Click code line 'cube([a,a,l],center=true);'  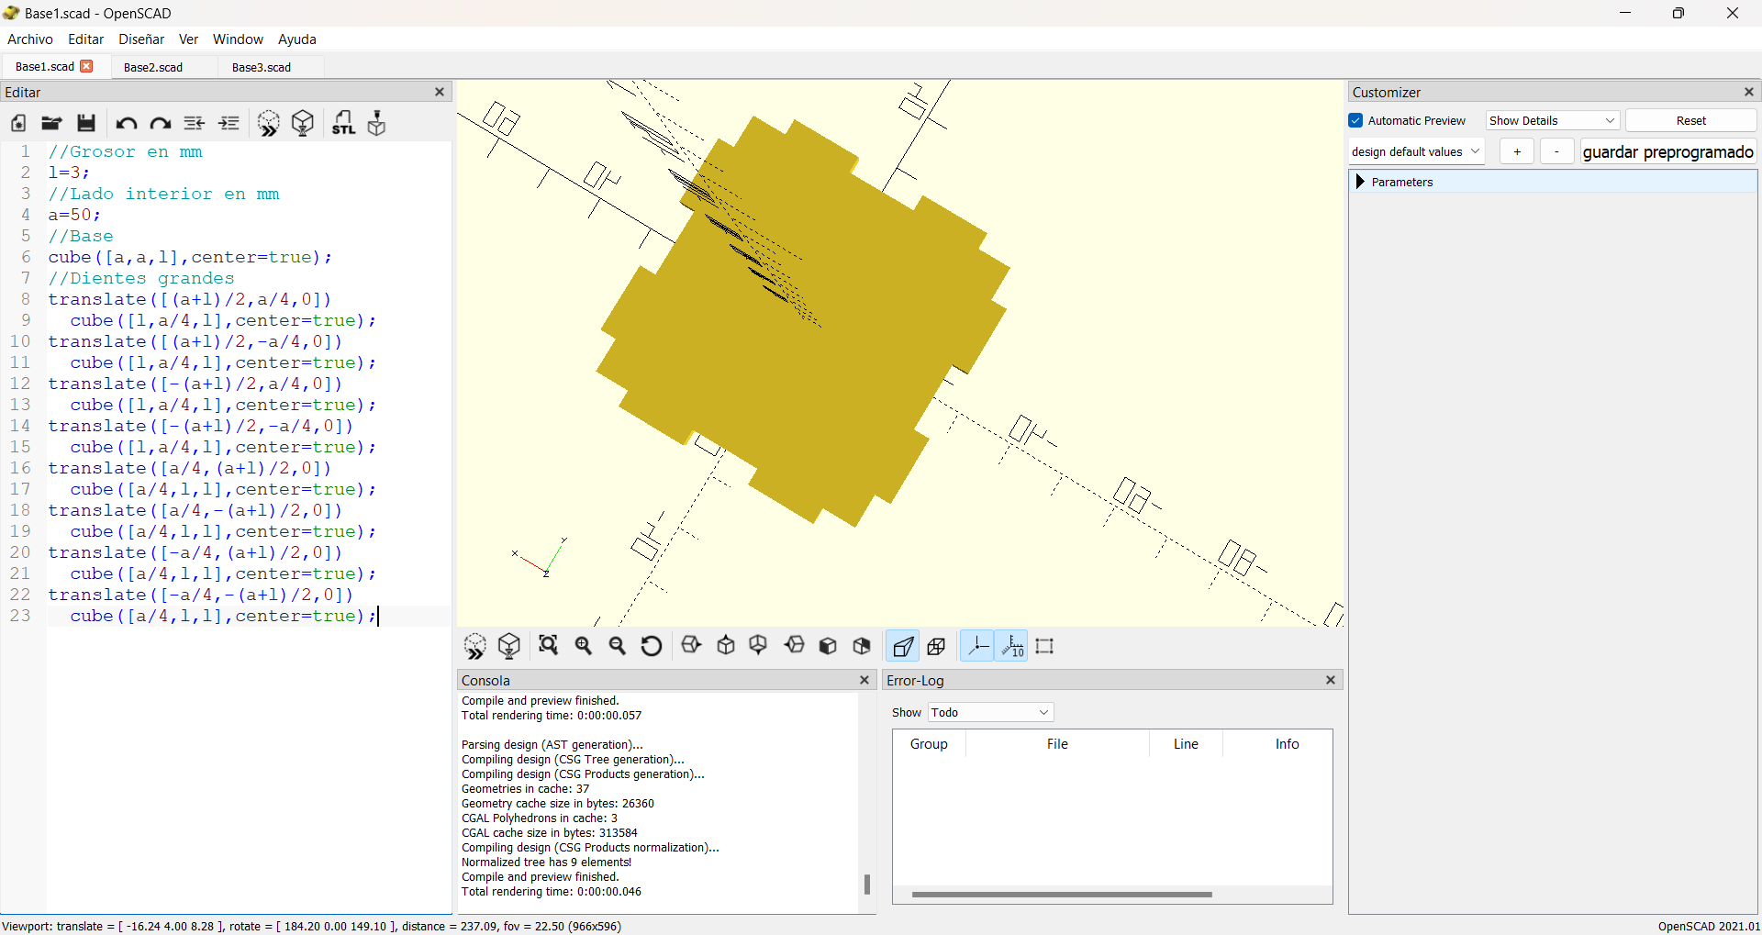tap(190, 257)
